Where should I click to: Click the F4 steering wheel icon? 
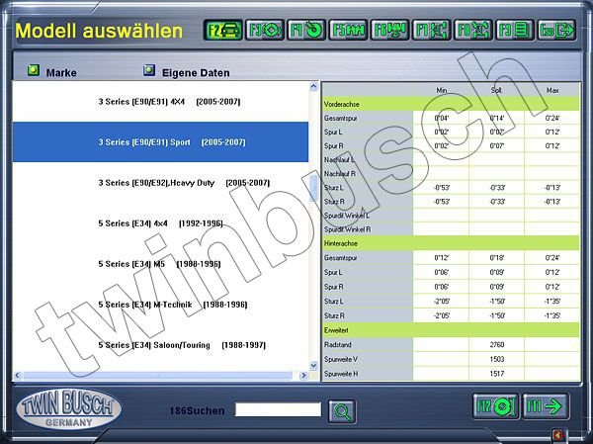[306, 31]
